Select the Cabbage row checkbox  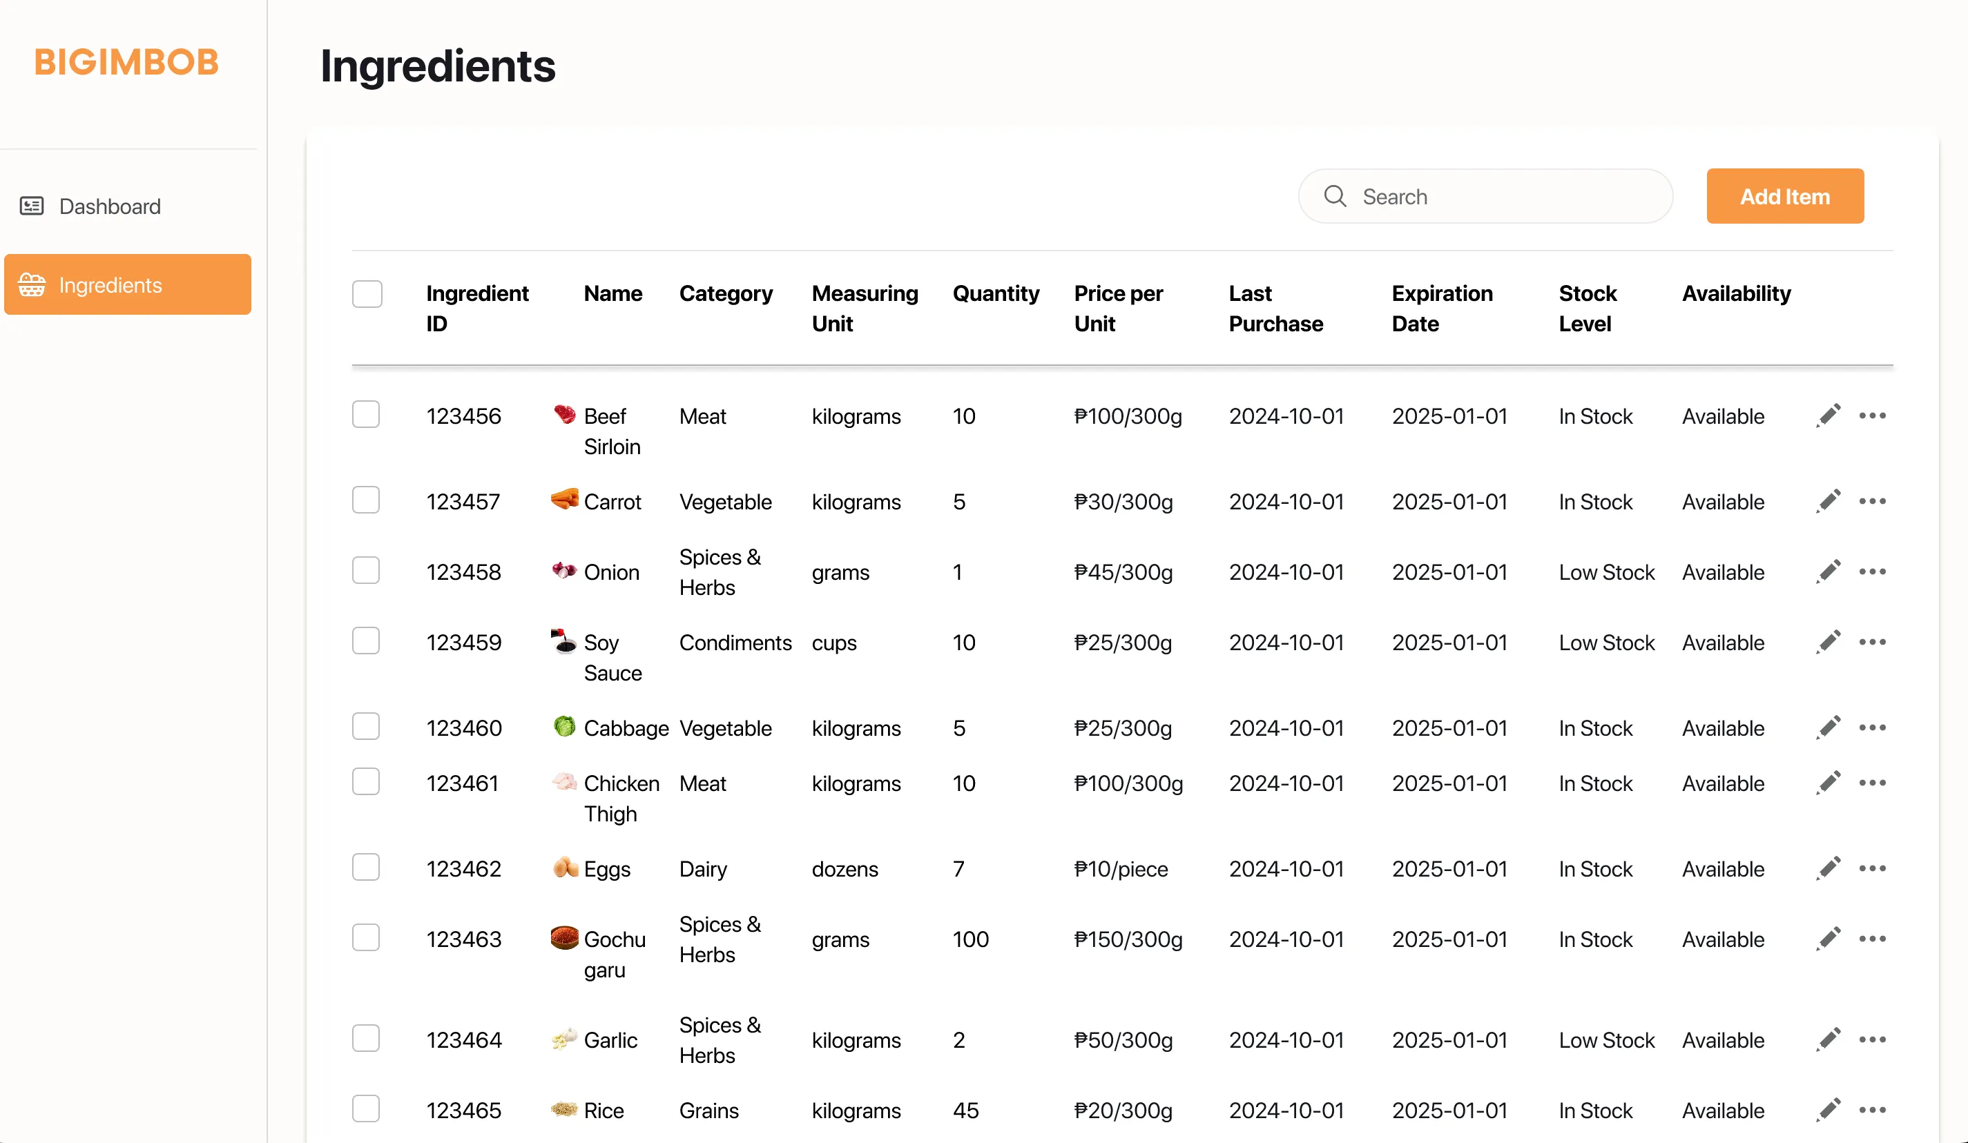pyautogui.click(x=365, y=727)
